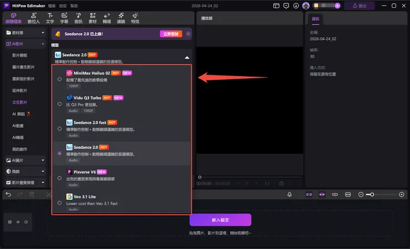Collapse the AI影片 sidebar section arrow
Viewport: 410px width, 249px height.
point(43,44)
